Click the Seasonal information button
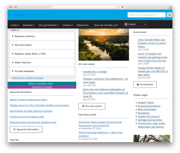Image resolution: width=180 pixels, height=153 pixels. [x=26, y=129]
